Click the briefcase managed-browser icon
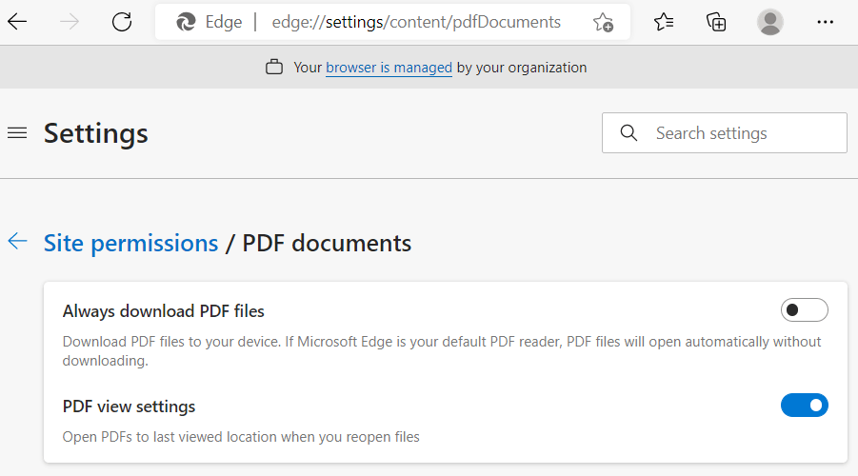858x476 pixels. click(x=274, y=68)
